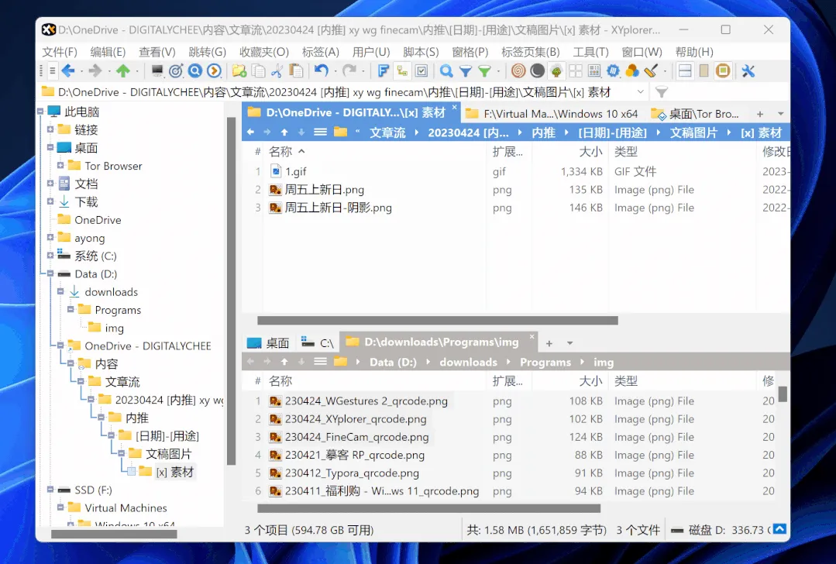Click the blue Undo arrow
The width and height of the screenshot is (836, 564).
pos(321,71)
